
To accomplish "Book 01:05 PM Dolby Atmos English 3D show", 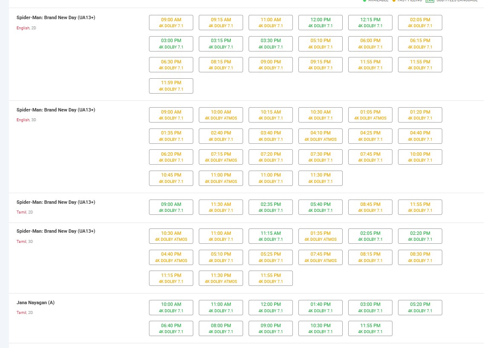I will [x=370, y=115].
